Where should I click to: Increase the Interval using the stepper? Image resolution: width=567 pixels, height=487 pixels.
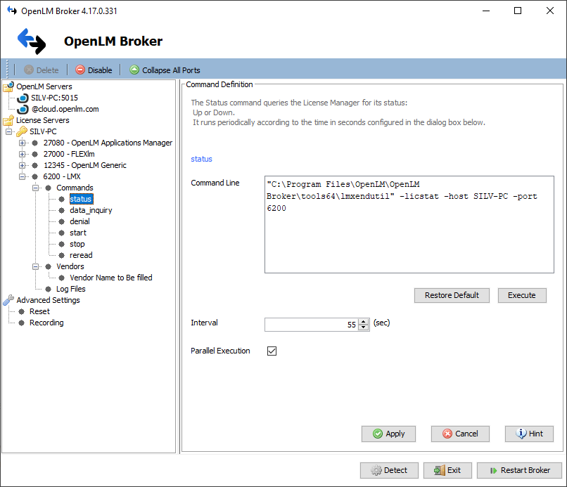tap(364, 321)
